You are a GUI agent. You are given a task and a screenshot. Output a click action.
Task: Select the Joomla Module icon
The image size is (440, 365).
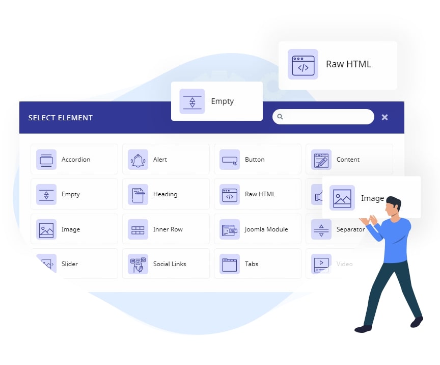pyautogui.click(x=230, y=229)
